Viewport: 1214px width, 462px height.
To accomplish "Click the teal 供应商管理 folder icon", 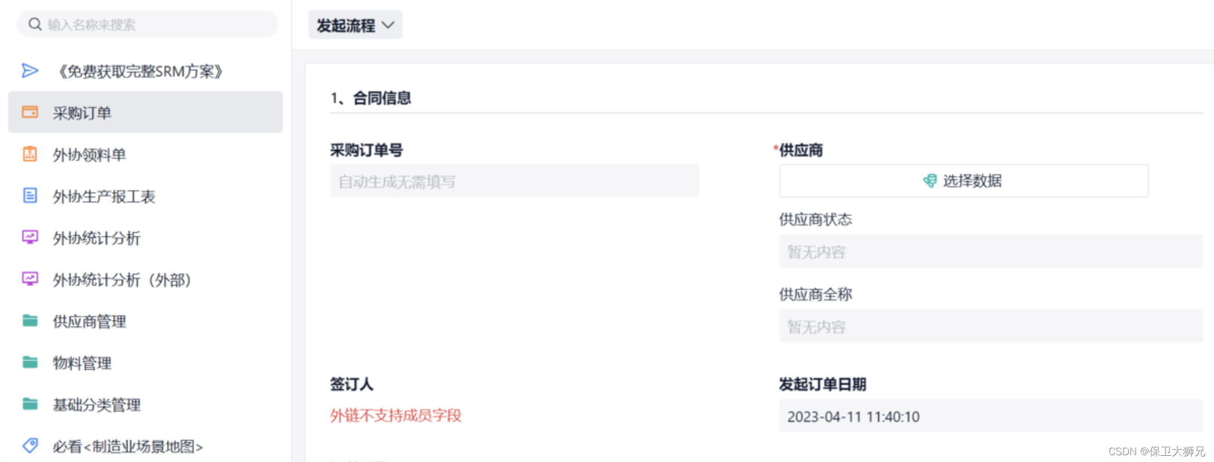I will (30, 321).
